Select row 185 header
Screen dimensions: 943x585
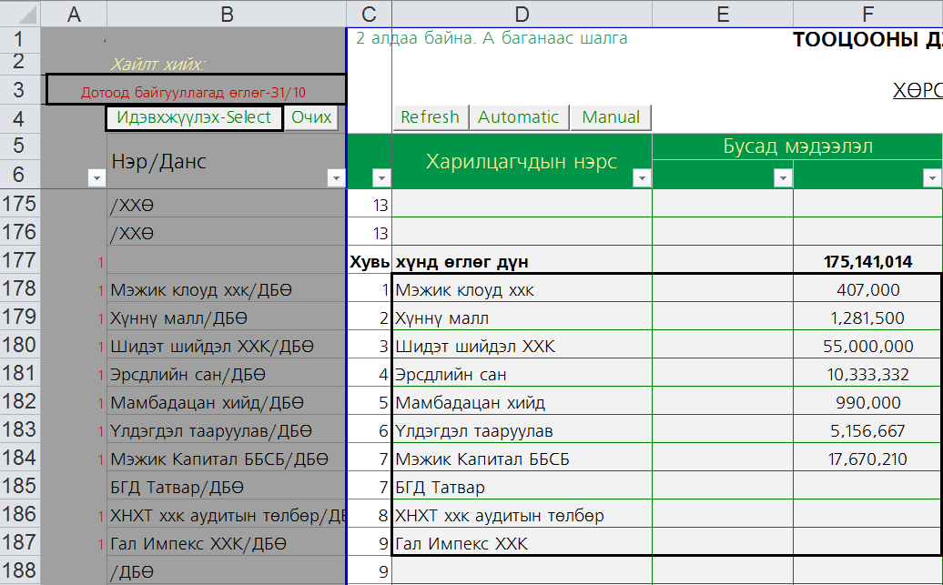(x=20, y=486)
